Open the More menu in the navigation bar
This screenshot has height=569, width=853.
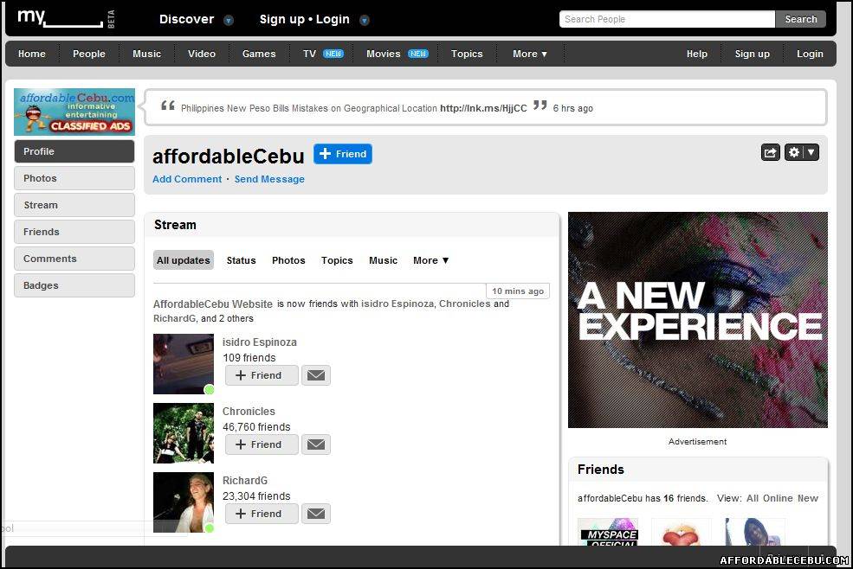[x=529, y=54]
